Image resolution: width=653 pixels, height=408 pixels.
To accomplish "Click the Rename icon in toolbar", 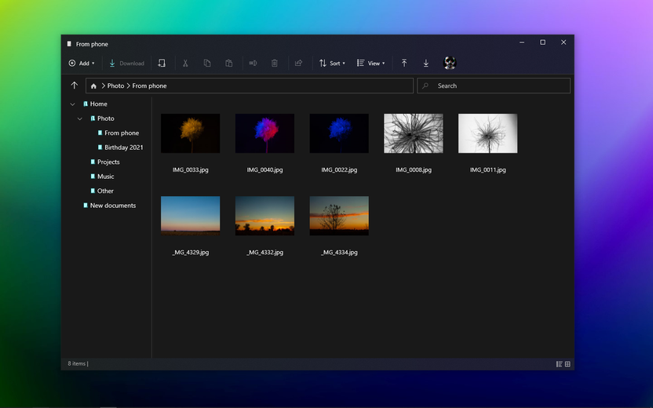I will (x=253, y=64).
